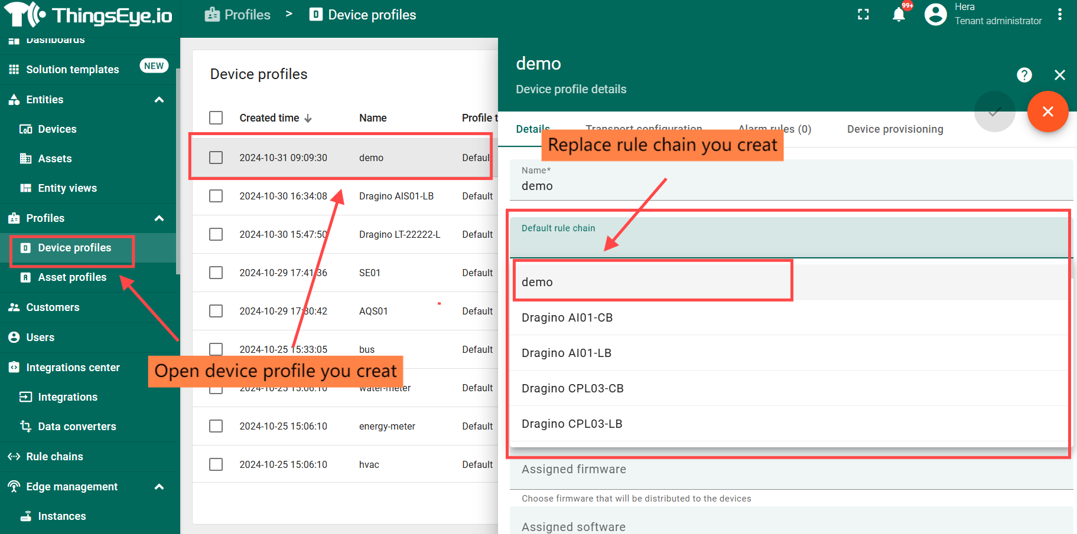Click the Name input field

click(x=790, y=186)
